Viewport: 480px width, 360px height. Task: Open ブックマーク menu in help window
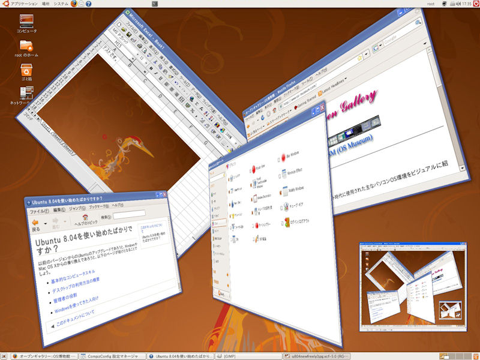pyautogui.click(x=98, y=206)
